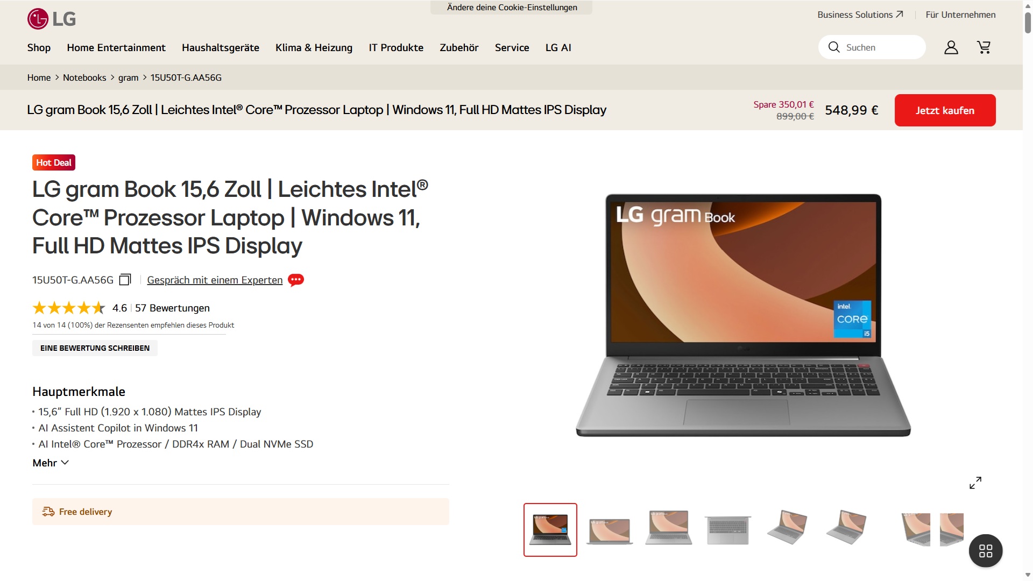Open Business Solutions external link

(860, 15)
